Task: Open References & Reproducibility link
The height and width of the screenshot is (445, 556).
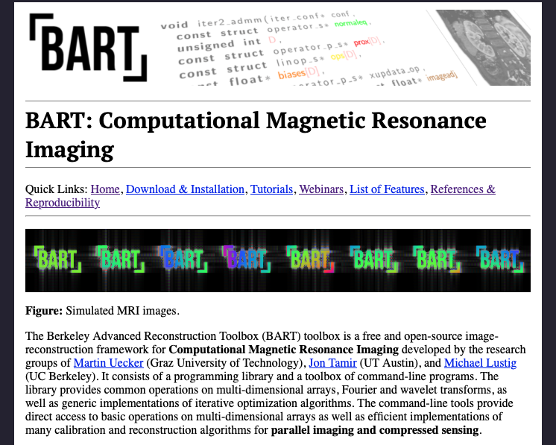Action: [462, 189]
